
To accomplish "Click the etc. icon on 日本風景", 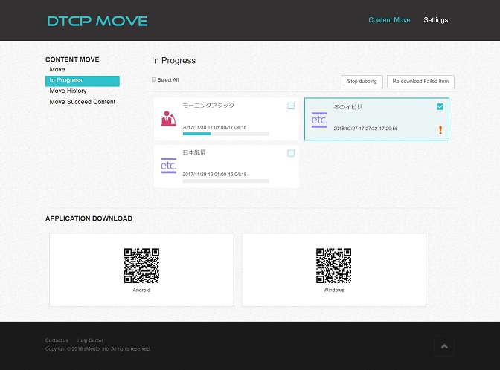I will click(168, 166).
